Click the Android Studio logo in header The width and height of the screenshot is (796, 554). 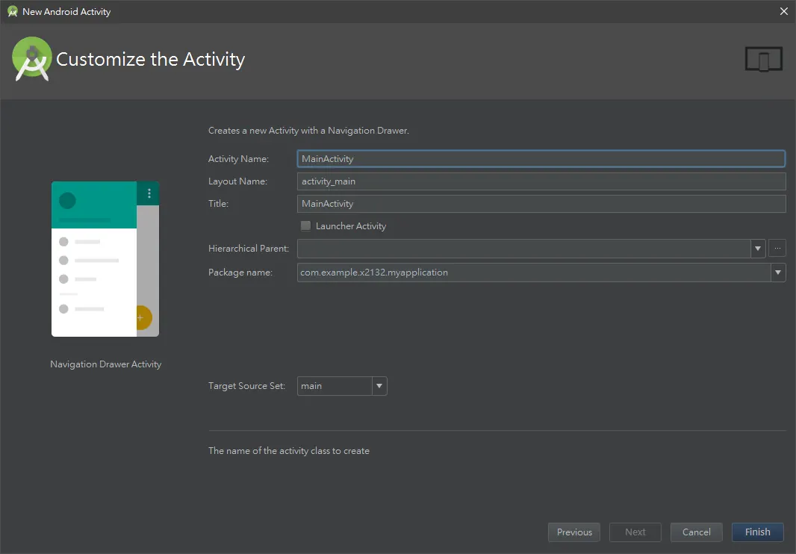[x=31, y=59]
